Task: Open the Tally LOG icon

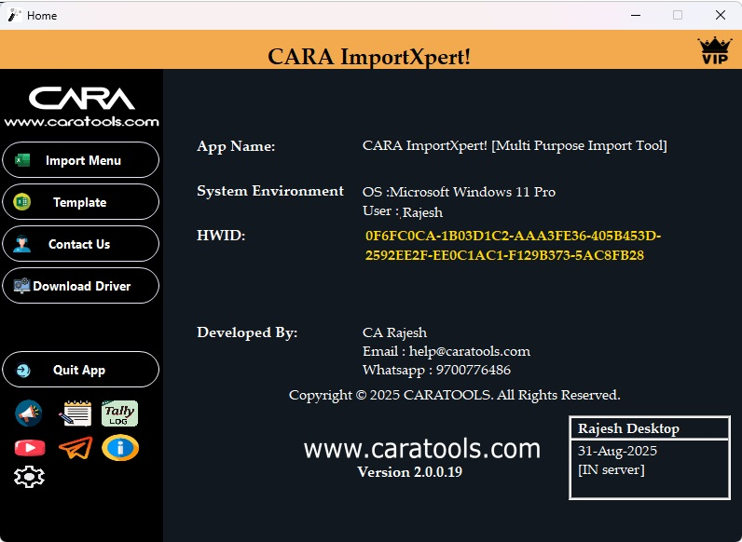Action: pyautogui.click(x=119, y=413)
